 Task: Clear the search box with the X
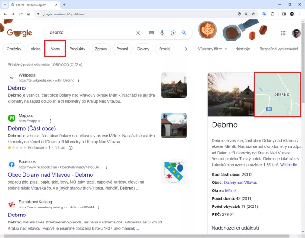pyautogui.click(x=138, y=33)
